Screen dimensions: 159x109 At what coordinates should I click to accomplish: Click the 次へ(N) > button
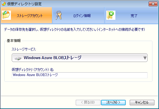tap(113, 102)
